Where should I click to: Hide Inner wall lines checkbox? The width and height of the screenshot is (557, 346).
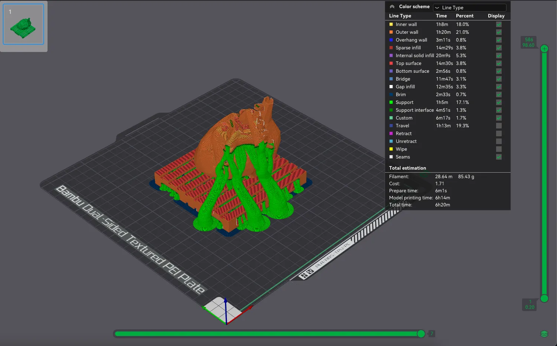[499, 25]
